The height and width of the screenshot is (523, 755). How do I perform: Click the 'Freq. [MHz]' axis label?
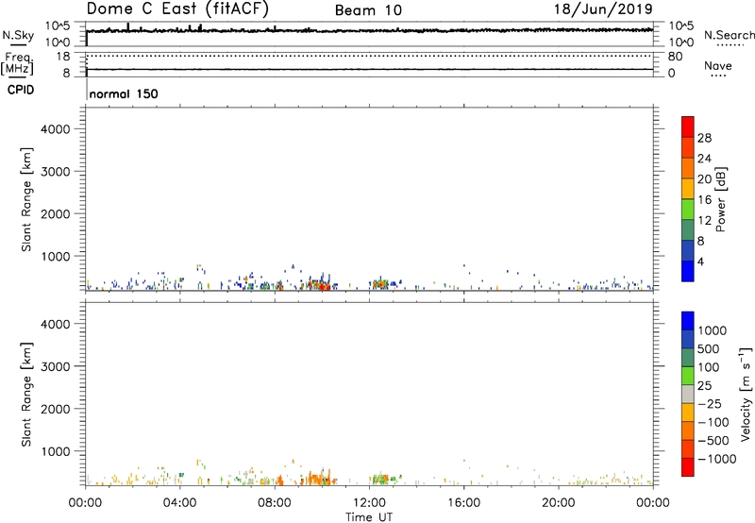(x=17, y=64)
